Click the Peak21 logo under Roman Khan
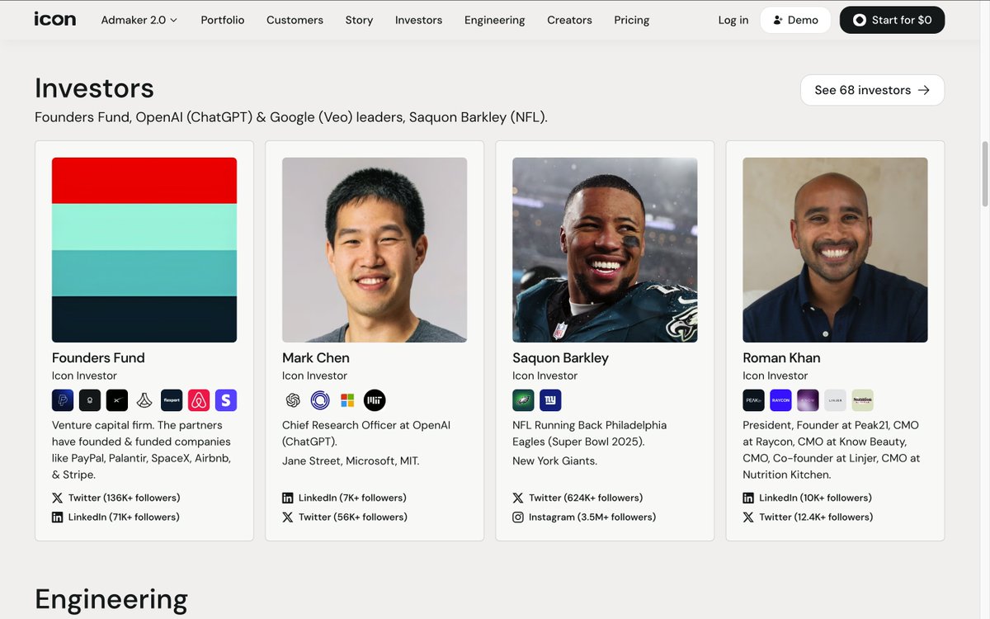The height and width of the screenshot is (619, 990). [753, 400]
